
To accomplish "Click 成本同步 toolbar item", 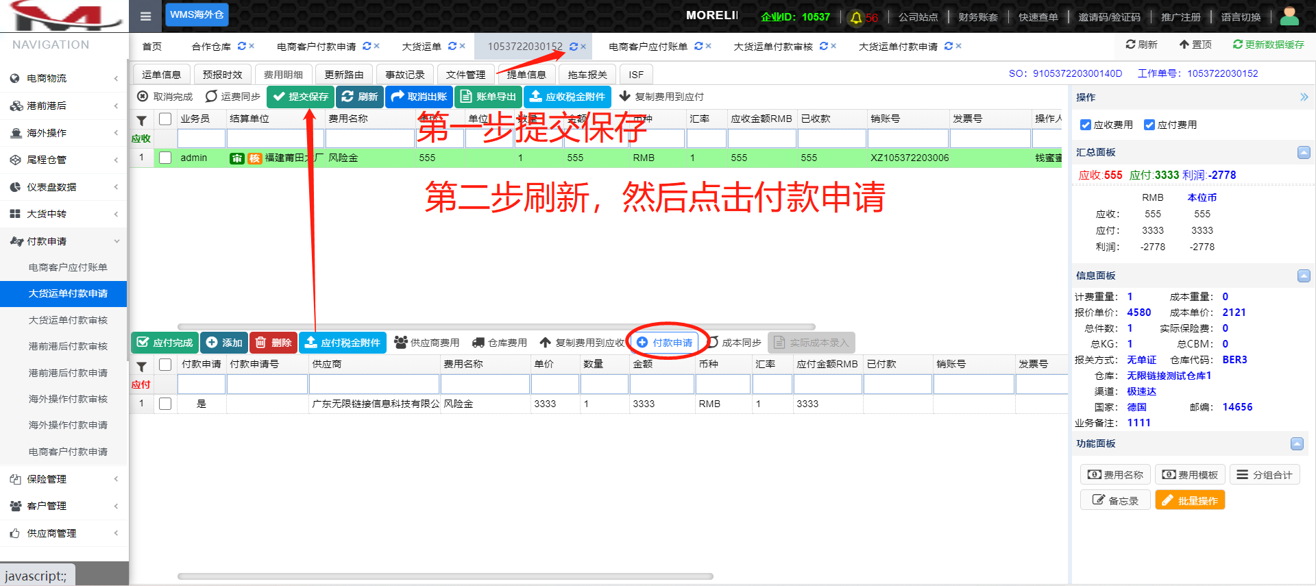I will (x=735, y=343).
